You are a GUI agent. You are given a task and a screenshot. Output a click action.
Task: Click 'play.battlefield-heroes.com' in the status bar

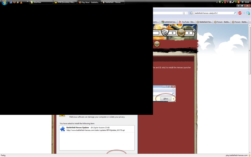click(236, 155)
